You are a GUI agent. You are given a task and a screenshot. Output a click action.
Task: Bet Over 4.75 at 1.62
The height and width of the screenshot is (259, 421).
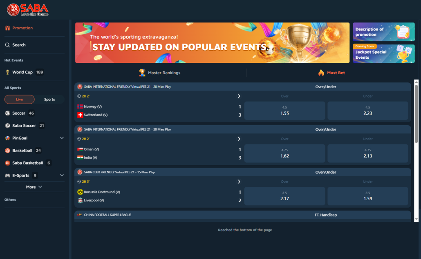tap(284, 153)
